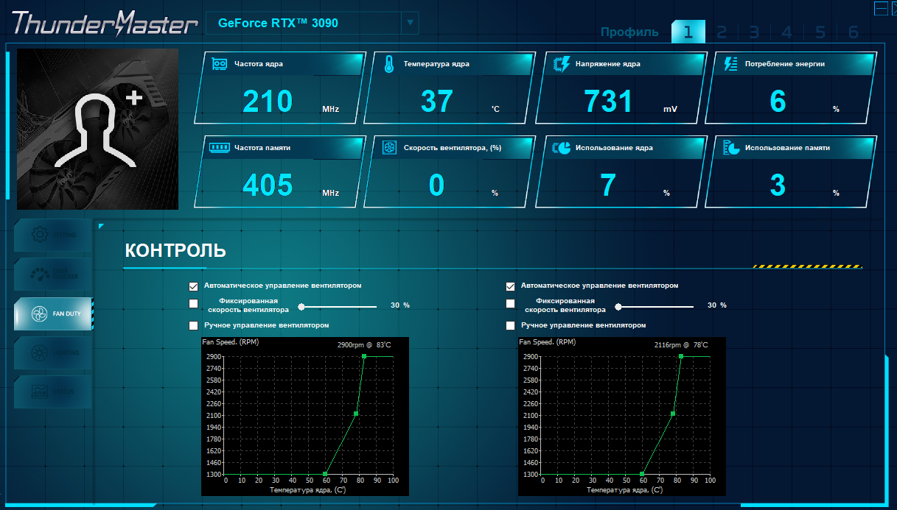Image resolution: width=897 pixels, height=510 pixels.
Task: Click the power consumption (Потребление энергии) icon
Action: 730,64
